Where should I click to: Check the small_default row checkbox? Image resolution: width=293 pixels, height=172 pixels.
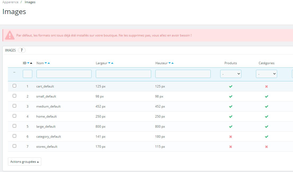[x=14, y=96]
